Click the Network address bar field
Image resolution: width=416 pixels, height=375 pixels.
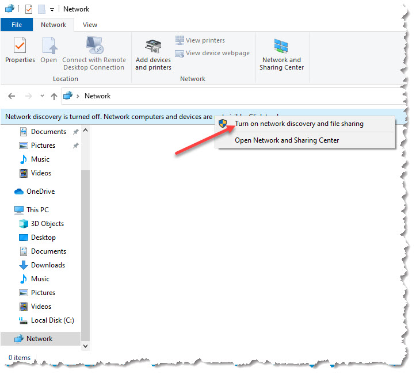point(230,96)
